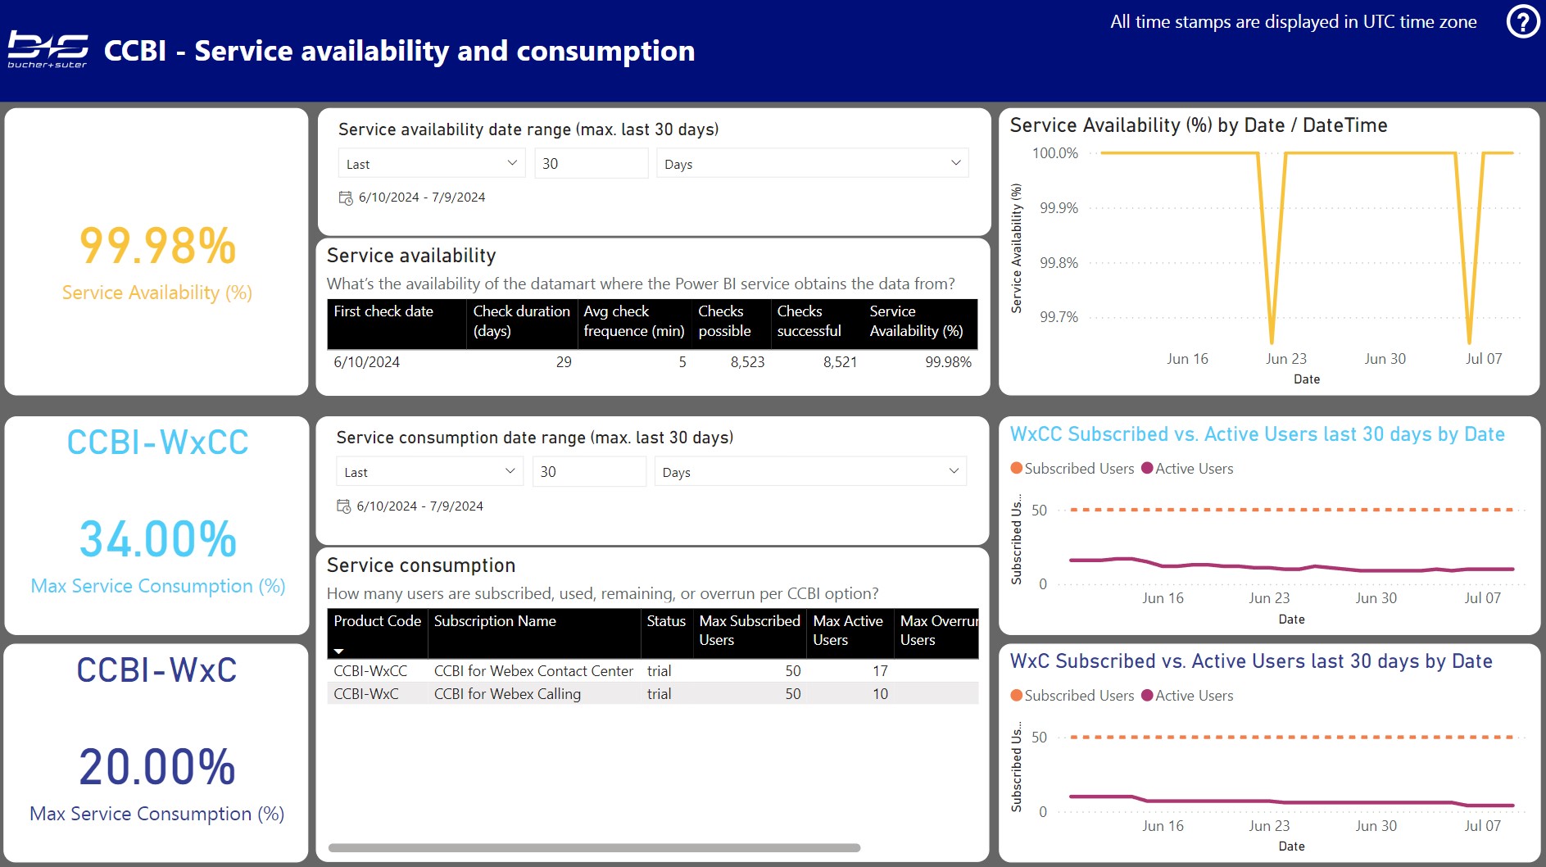Click 'CCBI for Webex Contact Center' cell
Viewport: 1546px width, 867px height.
click(533, 671)
